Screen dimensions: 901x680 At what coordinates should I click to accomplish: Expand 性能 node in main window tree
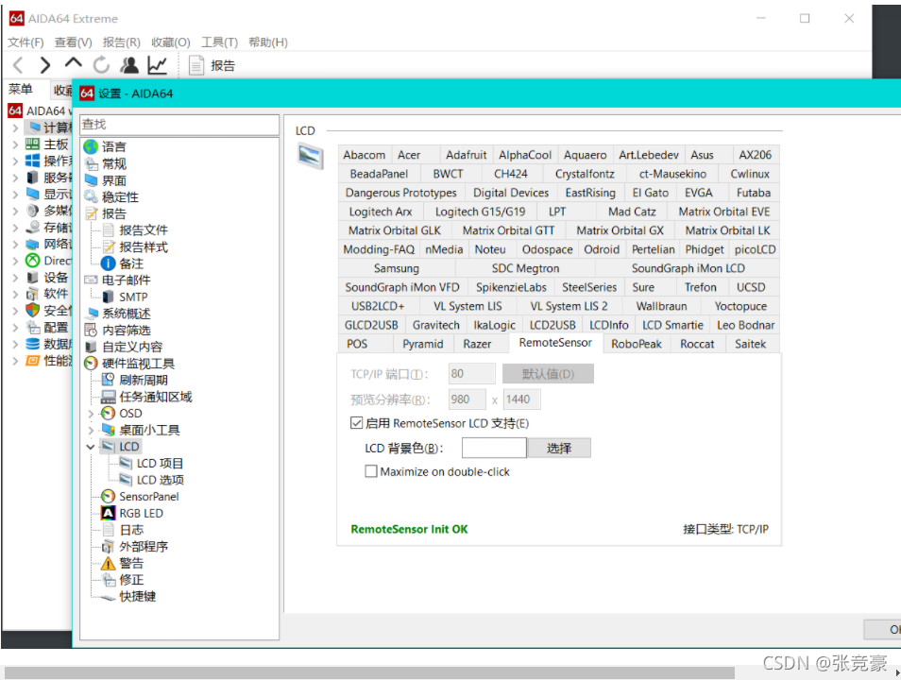(x=15, y=361)
